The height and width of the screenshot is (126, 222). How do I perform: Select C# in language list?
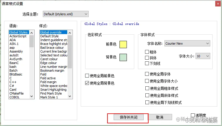[19, 86]
